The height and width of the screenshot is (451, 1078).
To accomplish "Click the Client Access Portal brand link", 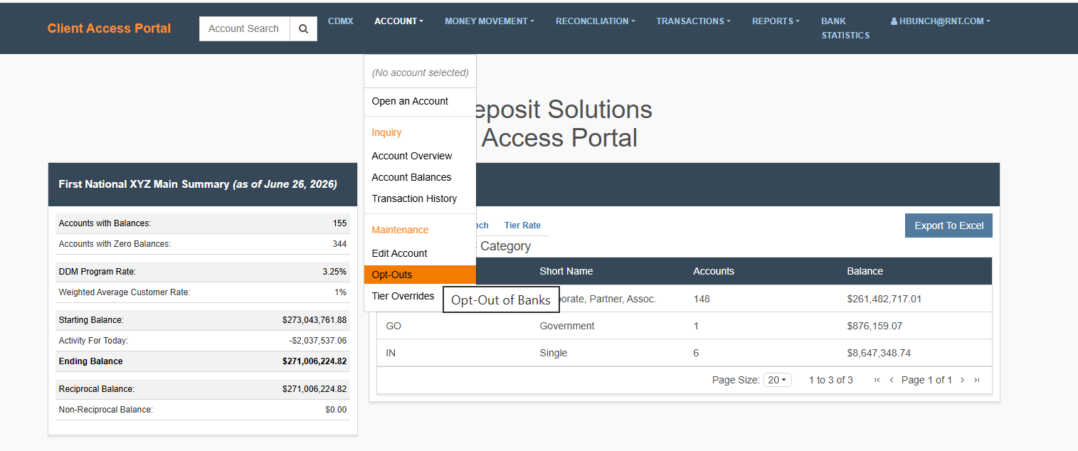I will [109, 28].
